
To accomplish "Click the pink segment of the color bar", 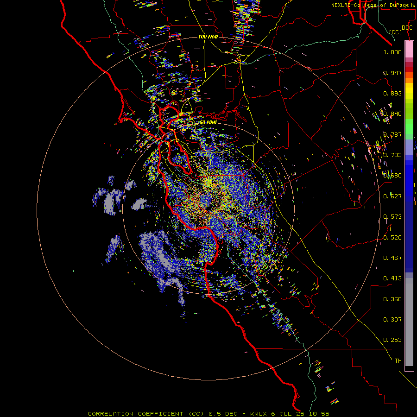I will 409,50.
